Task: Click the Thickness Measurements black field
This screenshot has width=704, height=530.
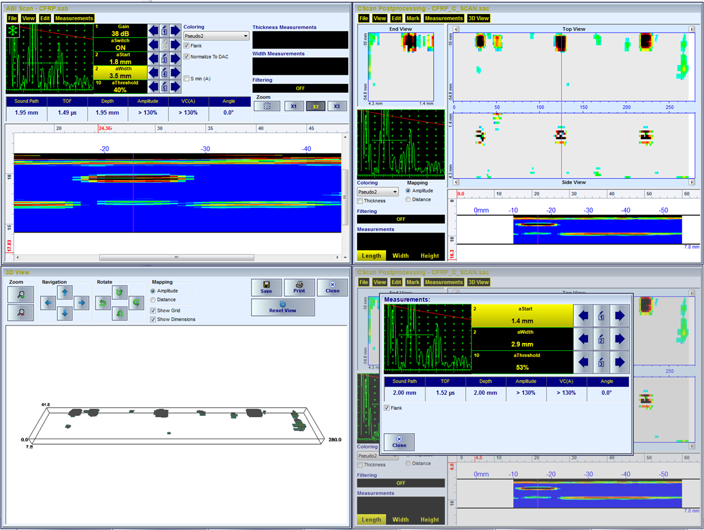Action: (x=300, y=40)
